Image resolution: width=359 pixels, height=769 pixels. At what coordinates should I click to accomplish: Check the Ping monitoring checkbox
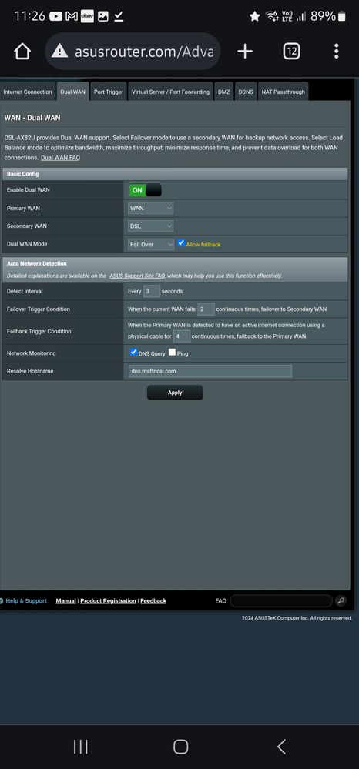[x=172, y=352]
